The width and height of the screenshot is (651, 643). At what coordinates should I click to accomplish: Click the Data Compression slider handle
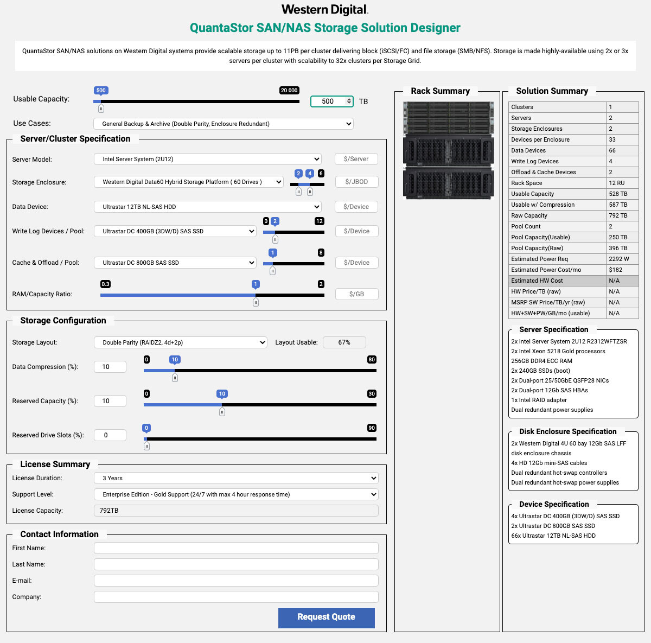(175, 378)
